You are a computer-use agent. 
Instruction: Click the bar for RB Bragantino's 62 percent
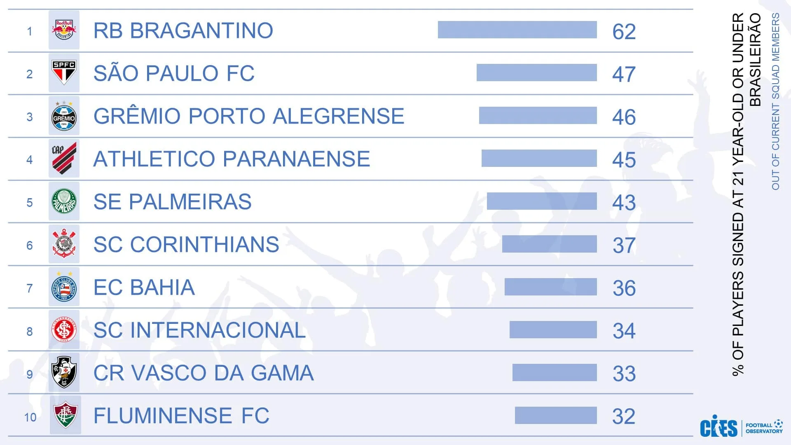coord(517,30)
